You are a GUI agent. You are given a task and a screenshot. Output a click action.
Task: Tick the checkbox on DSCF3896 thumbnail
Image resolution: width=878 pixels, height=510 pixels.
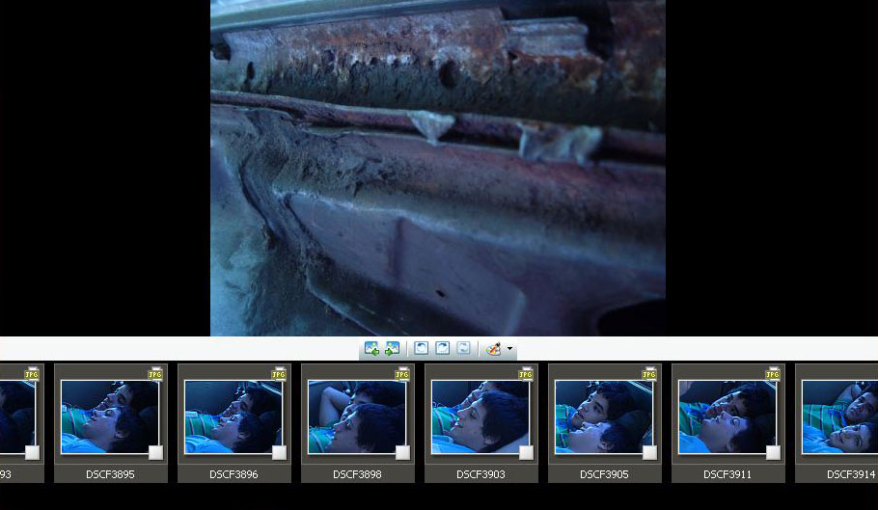pos(280,452)
